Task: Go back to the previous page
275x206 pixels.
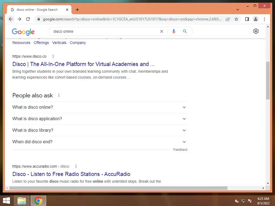Action: click(x=11, y=19)
